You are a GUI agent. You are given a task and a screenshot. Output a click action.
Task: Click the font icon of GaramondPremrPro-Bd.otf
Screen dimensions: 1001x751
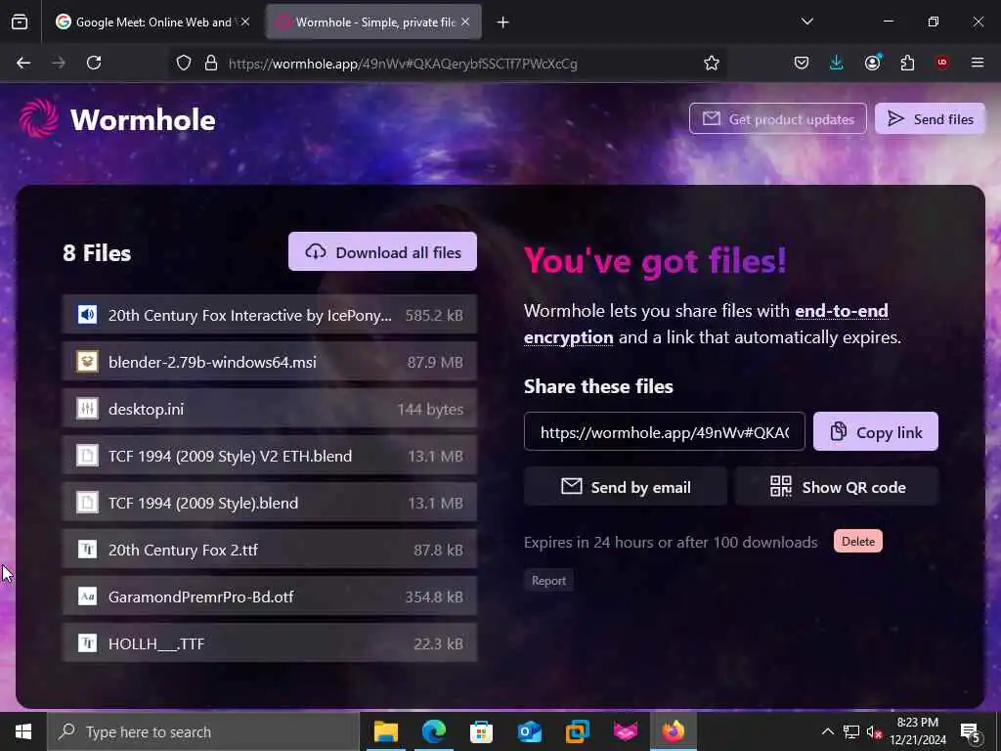pyautogui.click(x=87, y=596)
